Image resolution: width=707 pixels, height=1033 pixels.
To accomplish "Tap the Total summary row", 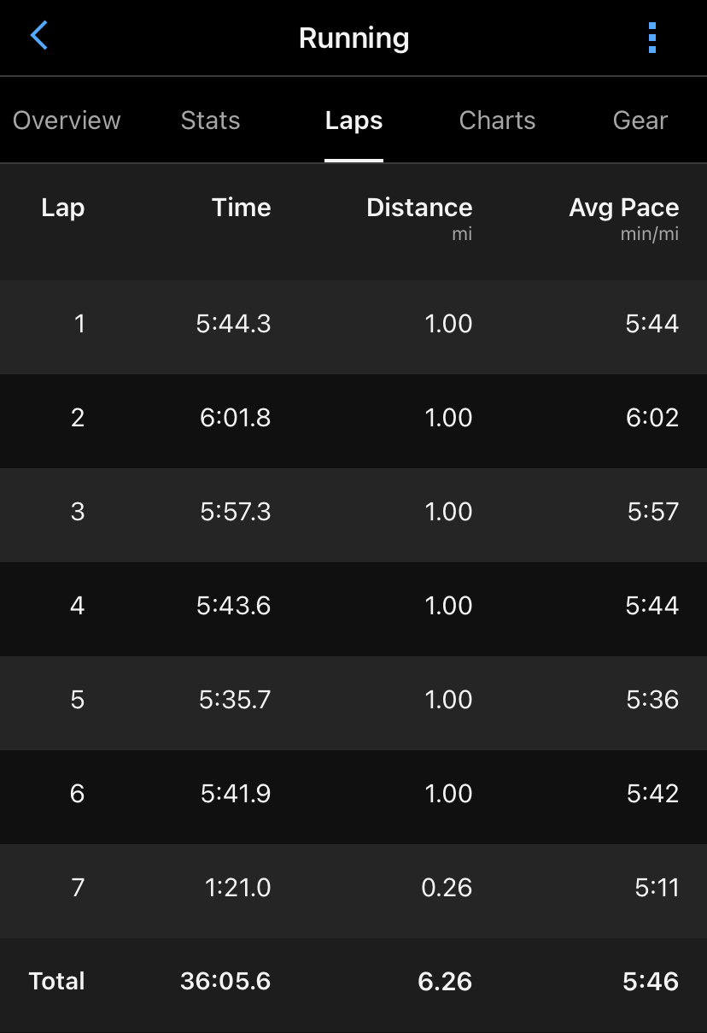I will (x=353, y=982).
